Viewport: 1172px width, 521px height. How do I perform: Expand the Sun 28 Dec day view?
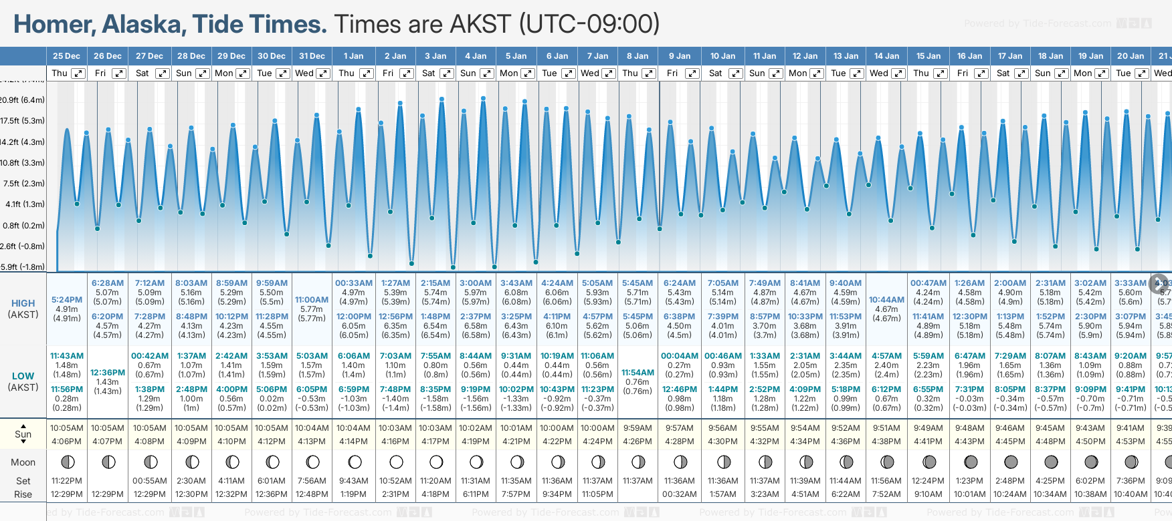[202, 73]
